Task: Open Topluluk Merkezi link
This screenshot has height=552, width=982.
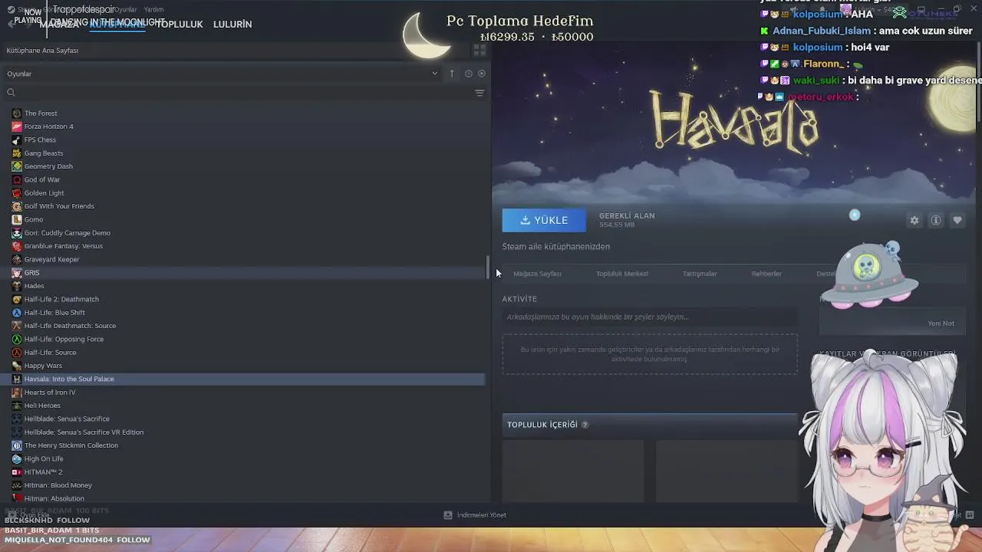Action: pos(622,274)
